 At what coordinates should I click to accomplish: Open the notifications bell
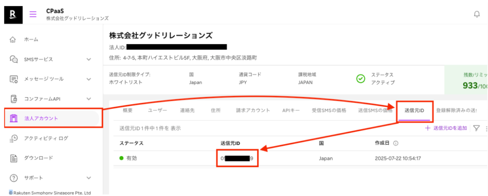pos(477,14)
